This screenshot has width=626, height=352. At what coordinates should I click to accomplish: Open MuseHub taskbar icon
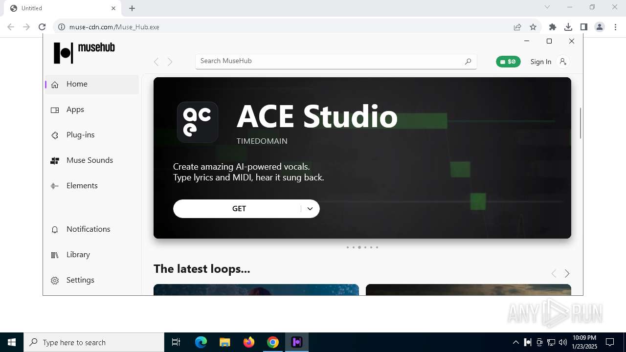point(297,342)
